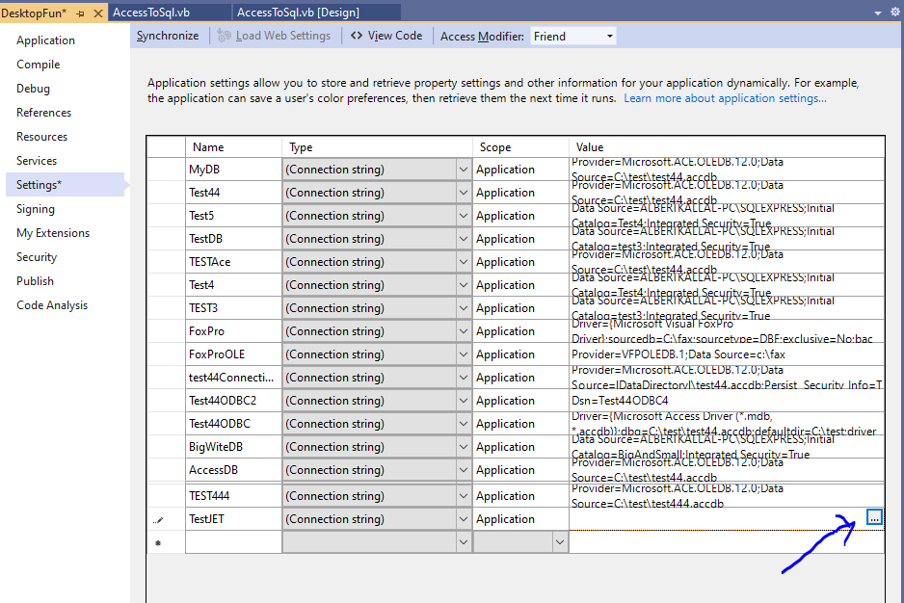Open the Services page

(x=37, y=161)
